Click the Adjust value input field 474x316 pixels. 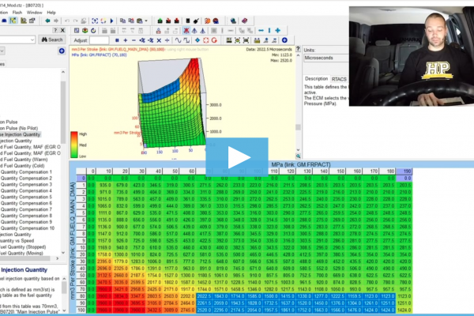pos(100,39)
